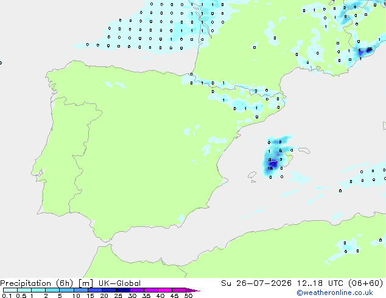Click the '[m]' unit label
The image size is (386, 298).
[85, 283]
